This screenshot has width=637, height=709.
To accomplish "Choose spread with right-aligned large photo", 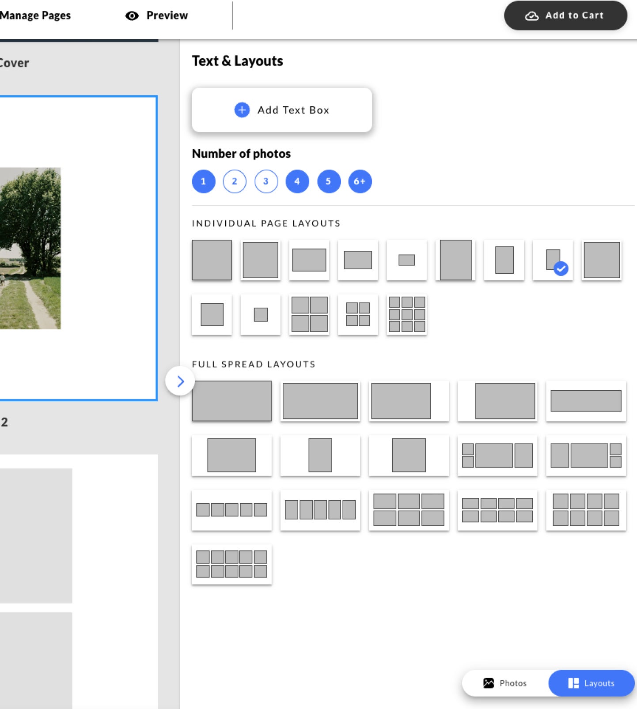I will pyautogui.click(x=497, y=401).
